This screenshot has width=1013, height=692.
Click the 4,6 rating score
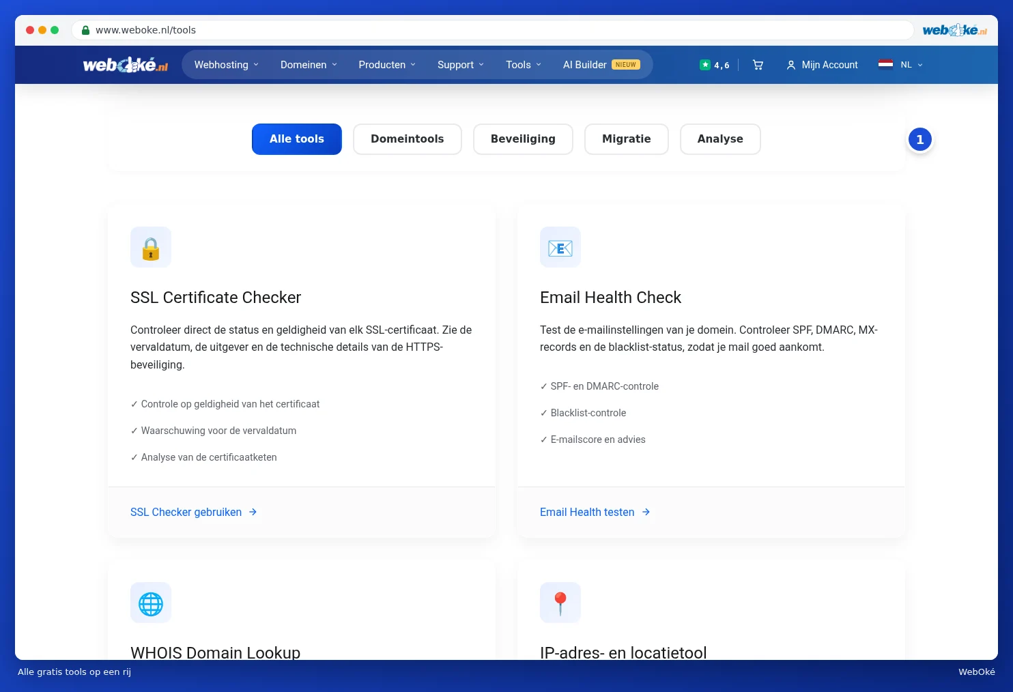[722, 66]
